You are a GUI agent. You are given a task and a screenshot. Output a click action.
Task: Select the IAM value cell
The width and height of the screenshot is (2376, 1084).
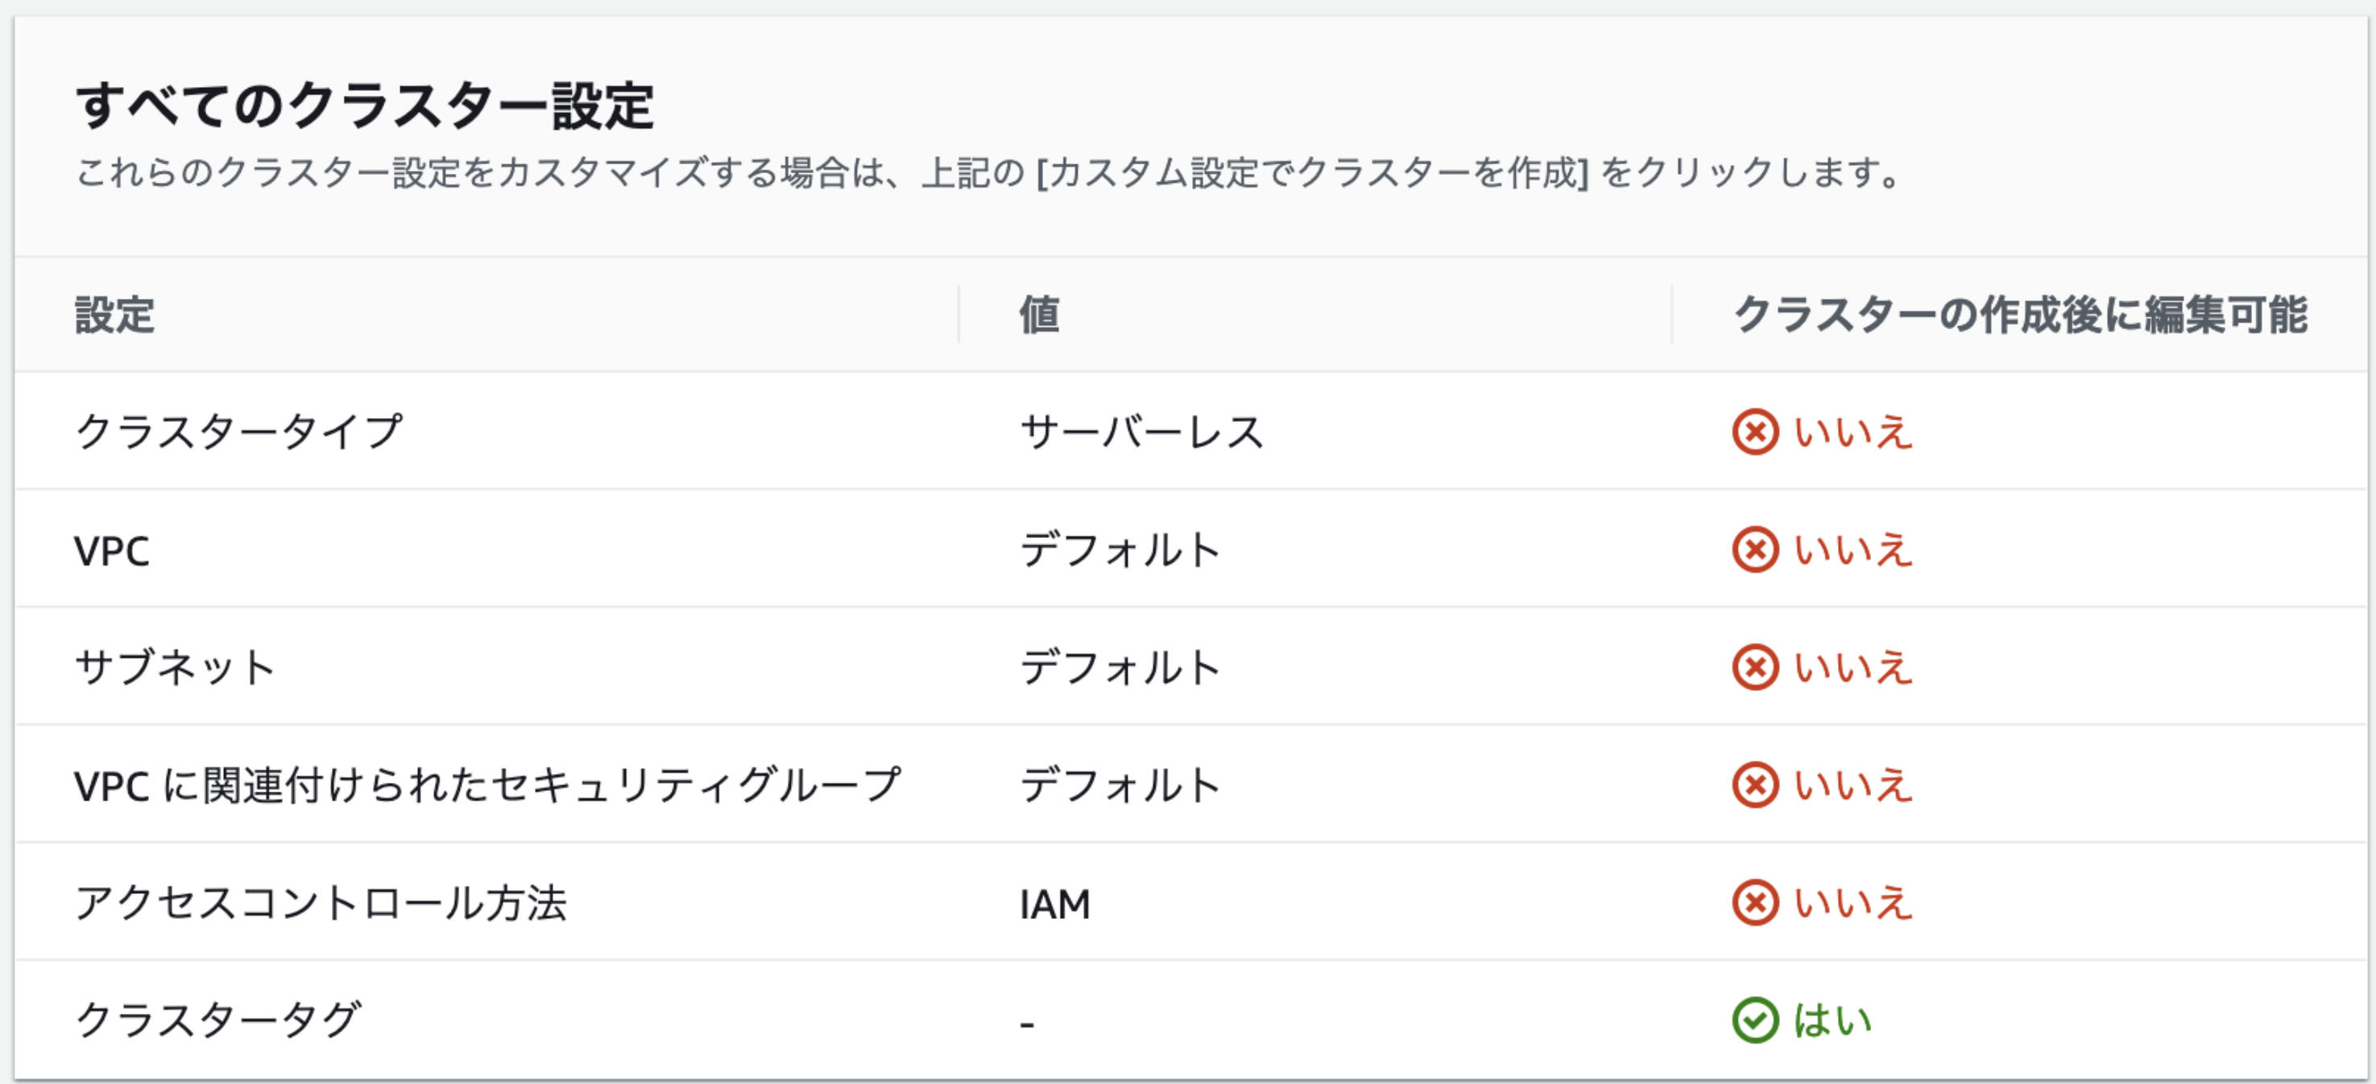[1055, 904]
